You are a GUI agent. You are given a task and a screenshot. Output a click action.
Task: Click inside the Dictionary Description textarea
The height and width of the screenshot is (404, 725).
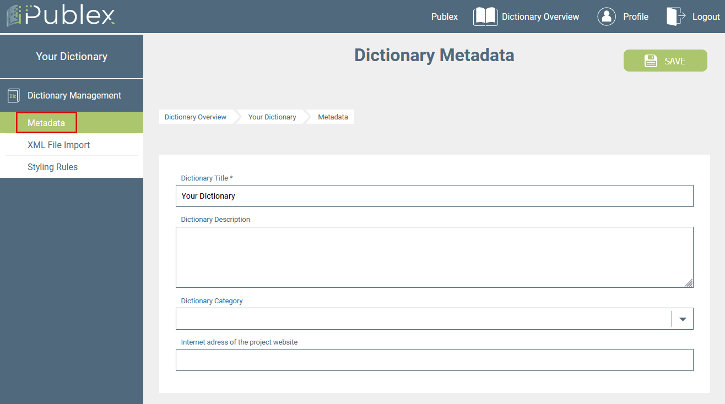point(435,257)
